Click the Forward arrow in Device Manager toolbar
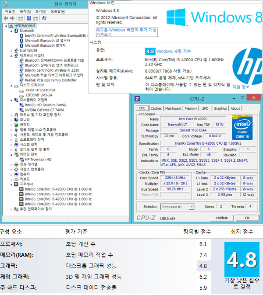 (x=12, y=18)
